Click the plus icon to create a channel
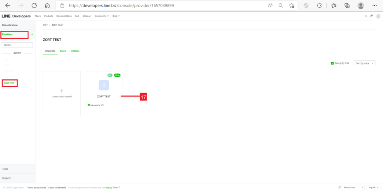Image resolution: width=383 pixels, height=191 pixels. click(62, 91)
